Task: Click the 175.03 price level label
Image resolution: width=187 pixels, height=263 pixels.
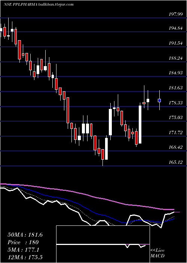Action: 175,117
